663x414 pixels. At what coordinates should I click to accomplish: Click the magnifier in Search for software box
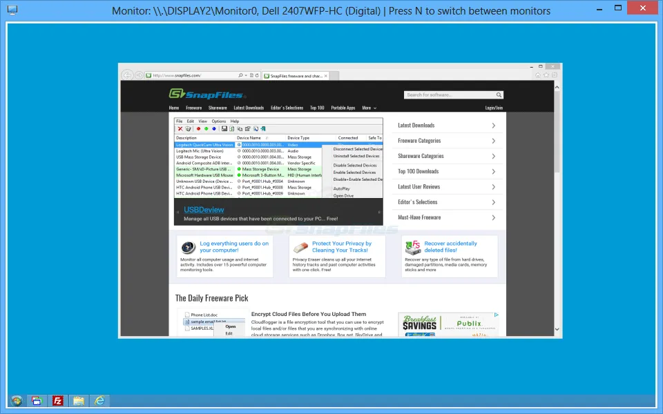(499, 95)
